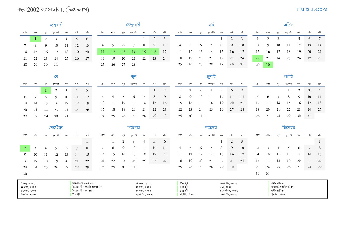Click December 31 in the calendar

pos(268,173)
